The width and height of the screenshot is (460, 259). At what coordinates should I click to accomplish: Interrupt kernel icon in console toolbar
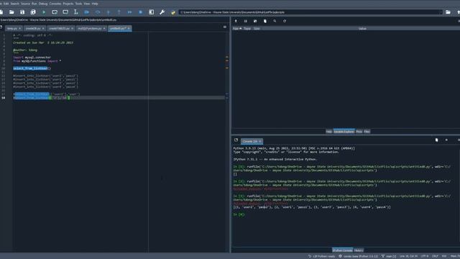tap(446, 140)
